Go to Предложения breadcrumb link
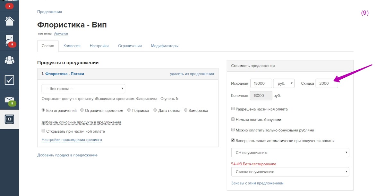385x196 pixels. pos(49,12)
